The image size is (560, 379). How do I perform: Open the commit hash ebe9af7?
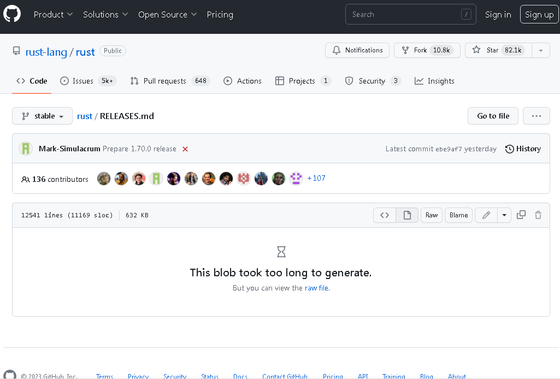[x=449, y=149]
